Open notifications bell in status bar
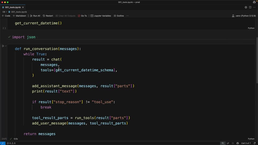 click(255, 143)
